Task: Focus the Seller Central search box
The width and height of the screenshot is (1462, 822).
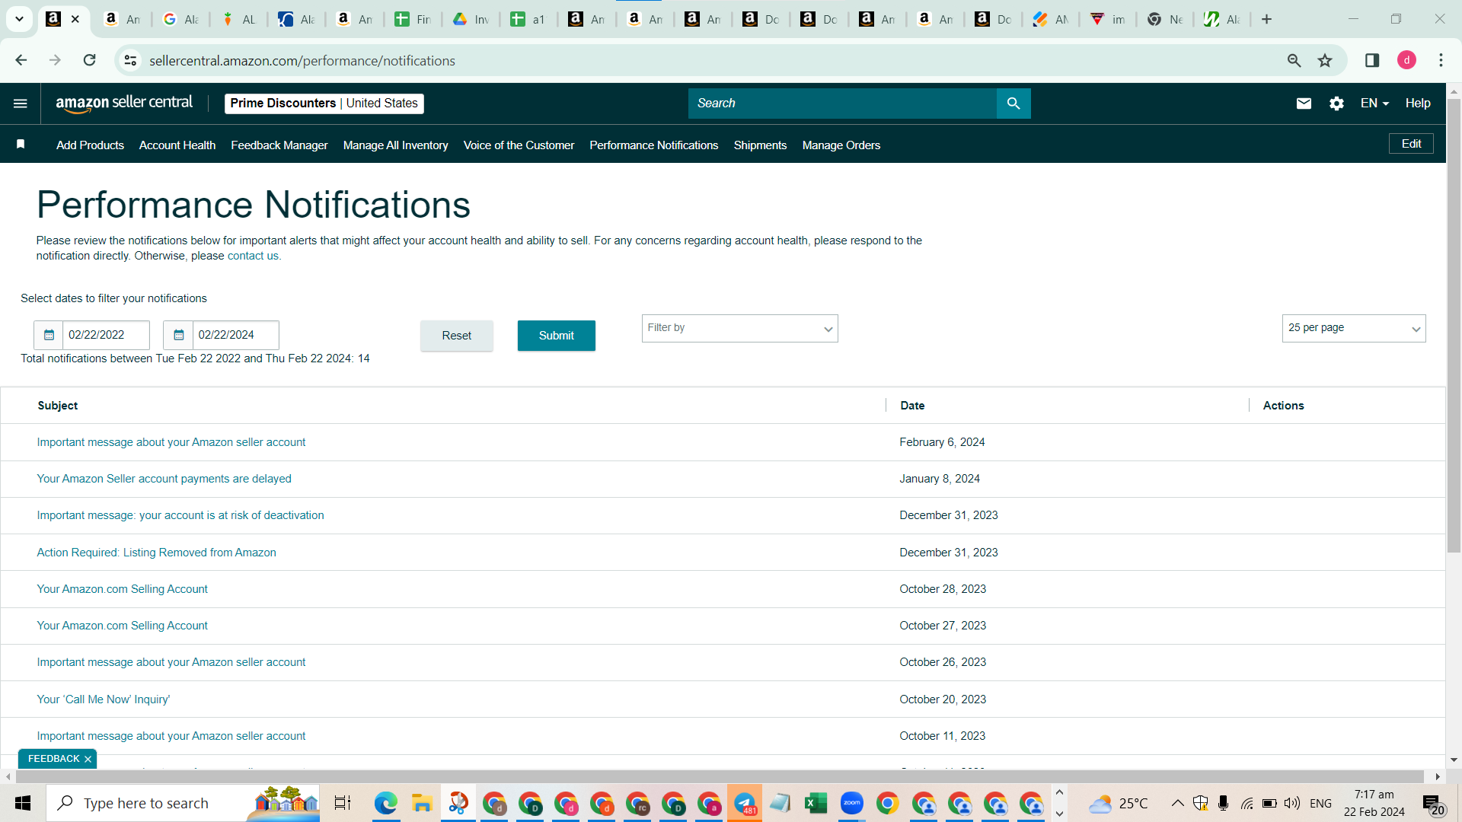Action: tap(842, 104)
